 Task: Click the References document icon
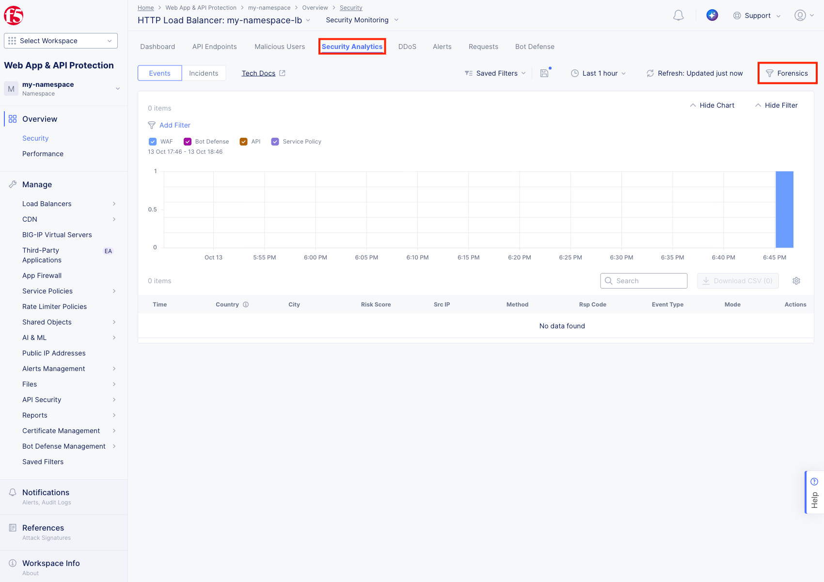click(13, 528)
